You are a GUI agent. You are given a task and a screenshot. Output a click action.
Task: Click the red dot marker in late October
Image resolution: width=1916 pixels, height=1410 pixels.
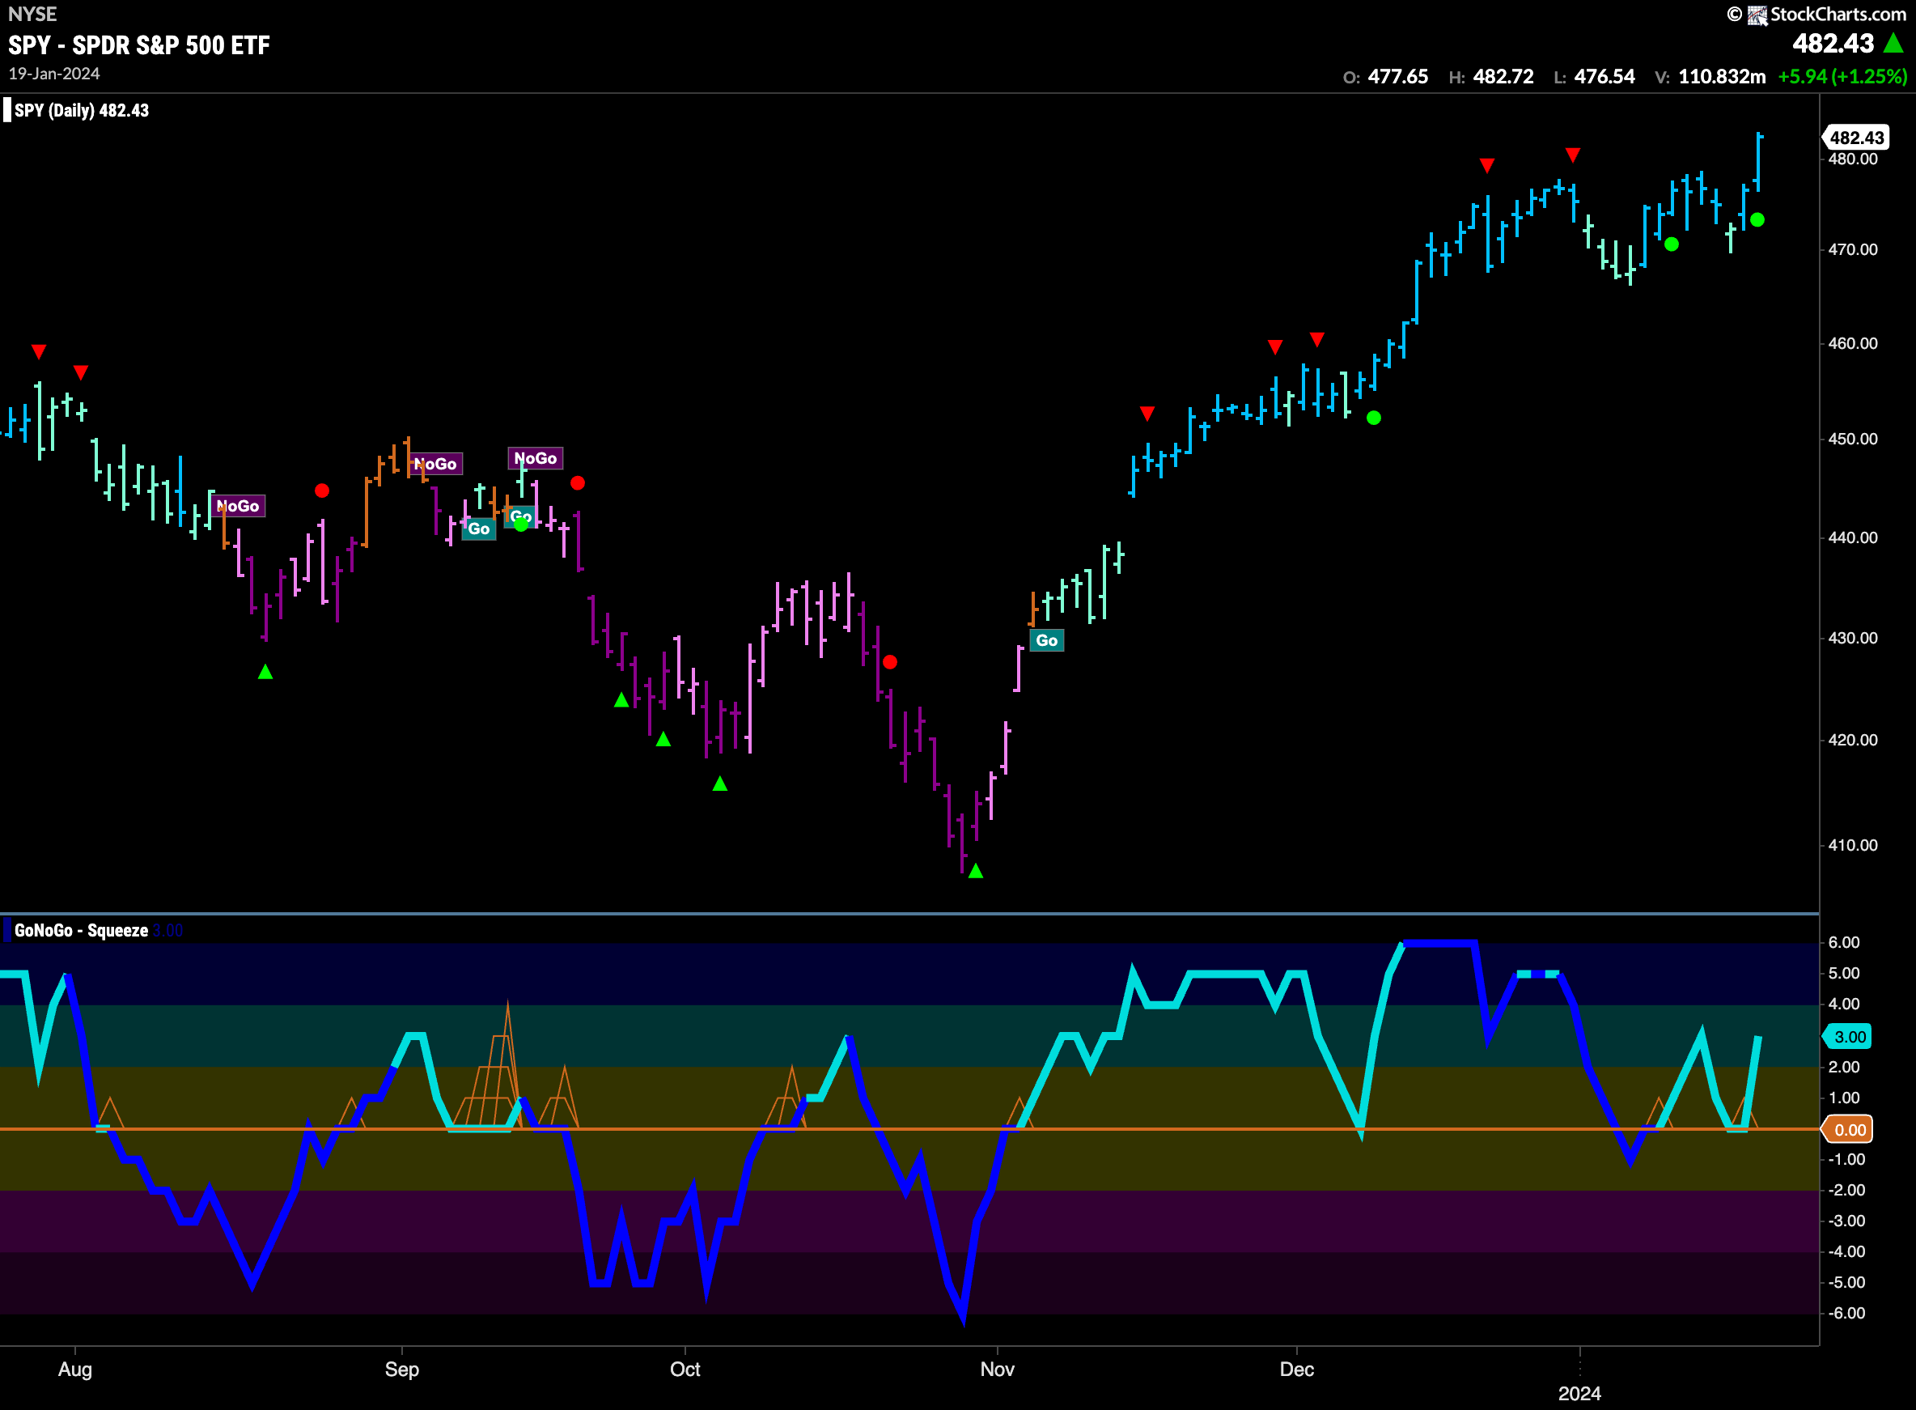(890, 662)
